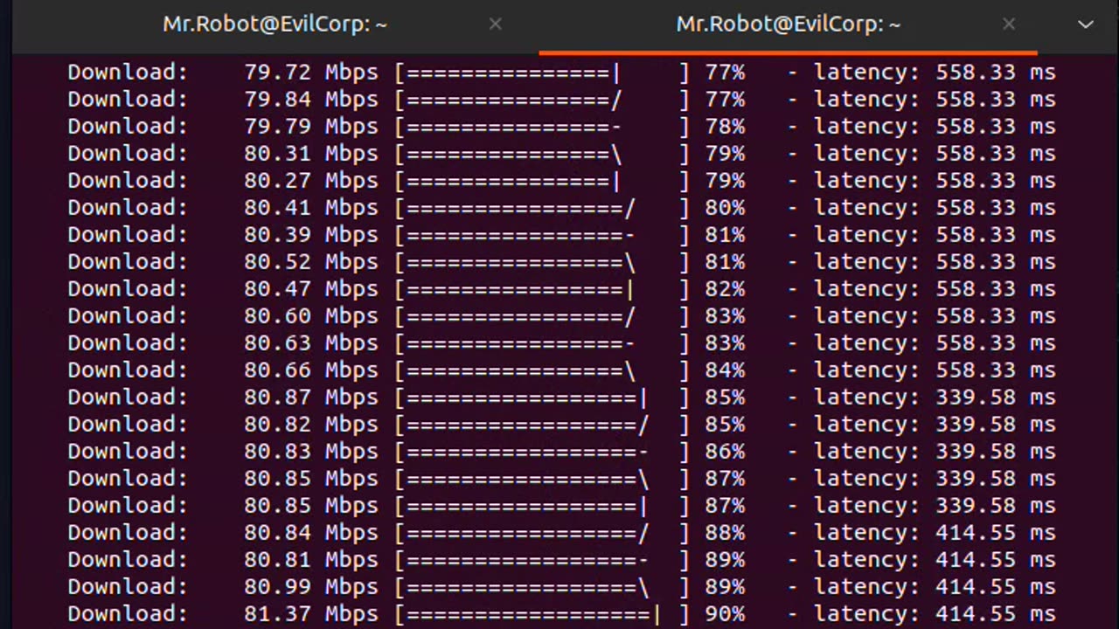Click the 80.47 Mbps speed value
Viewport: 1119px width, 629px height.
(x=311, y=289)
